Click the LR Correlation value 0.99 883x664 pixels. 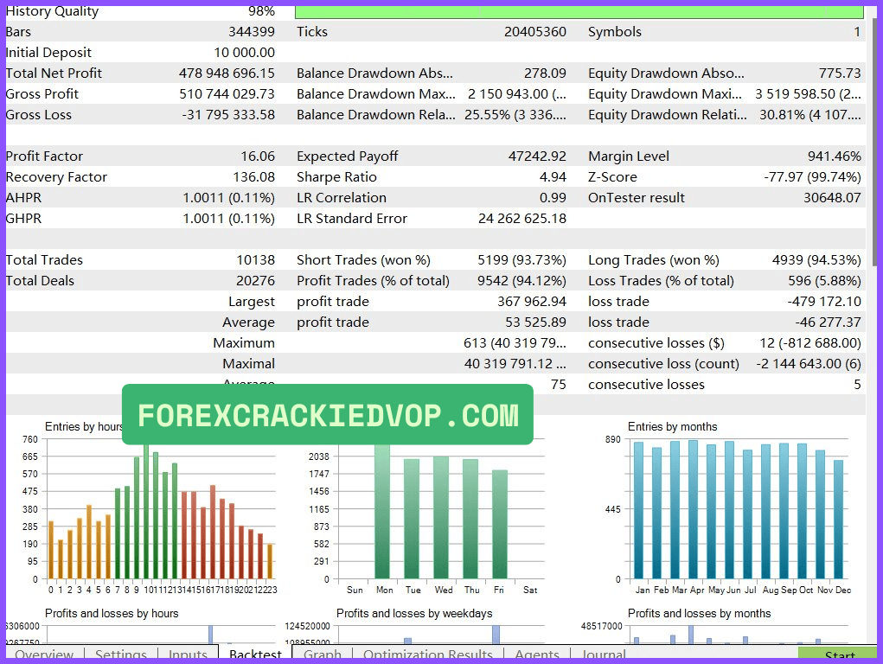[553, 198]
